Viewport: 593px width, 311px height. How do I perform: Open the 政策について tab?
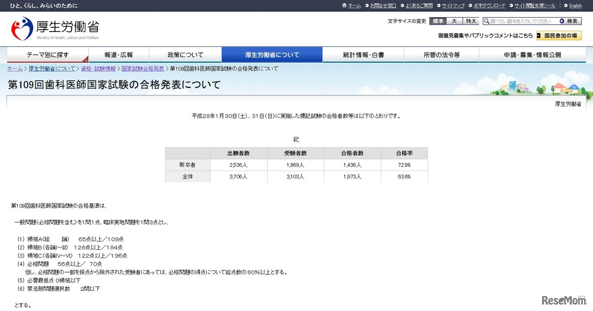click(185, 55)
